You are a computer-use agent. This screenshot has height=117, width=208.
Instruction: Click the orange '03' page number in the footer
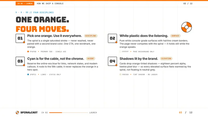pyautogui.click(x=180, y=113)
